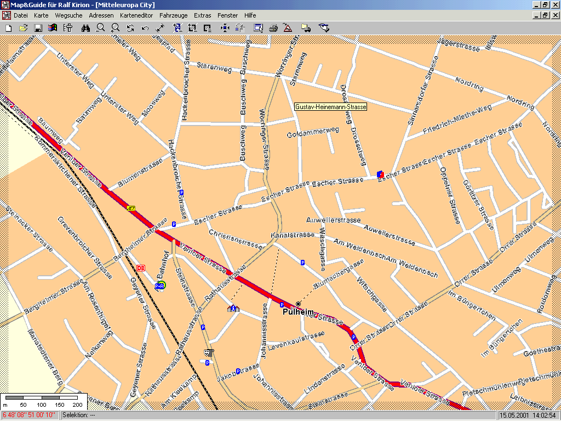Click the dotted route points toolbar icon
The width and height of the screenshot is (561, 421).
coord(240,28)
